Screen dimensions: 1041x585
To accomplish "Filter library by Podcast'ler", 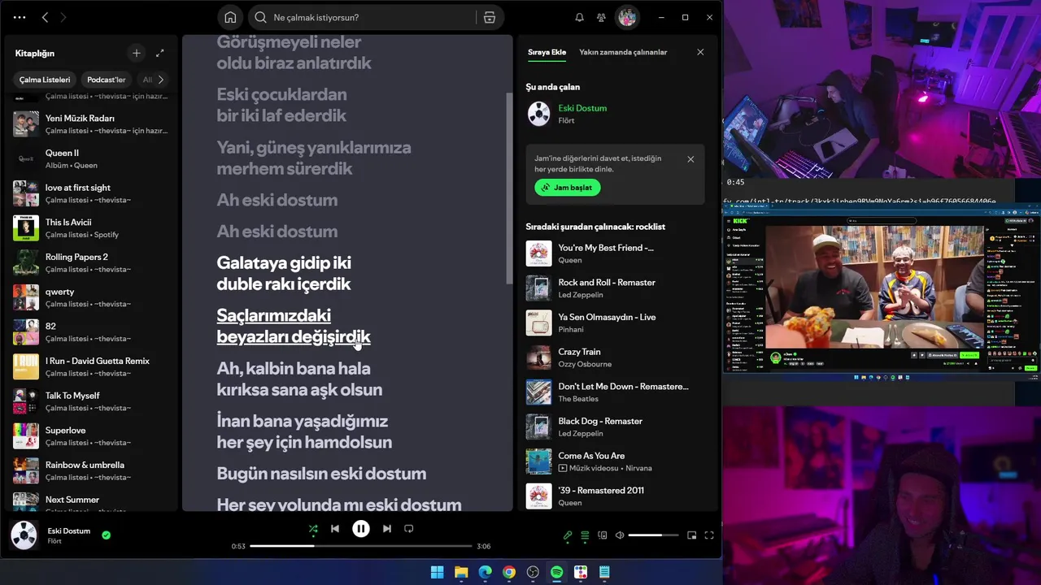I will point(107,80).
